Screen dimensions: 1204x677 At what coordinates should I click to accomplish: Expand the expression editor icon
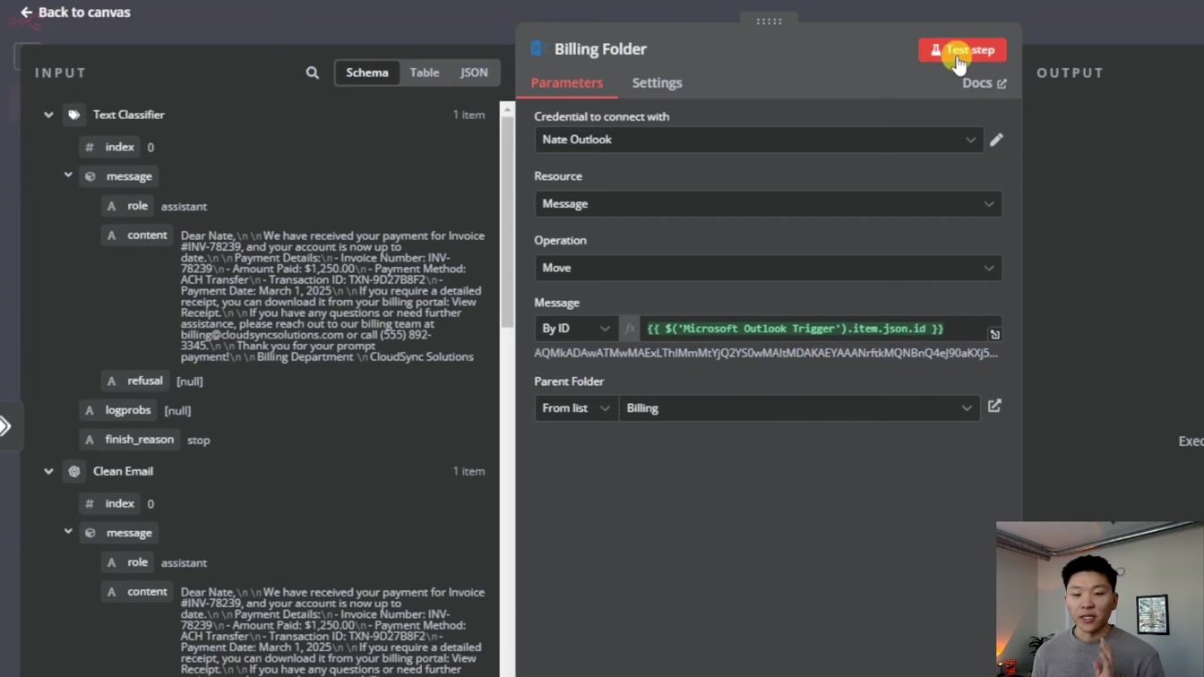coord(994,334)
